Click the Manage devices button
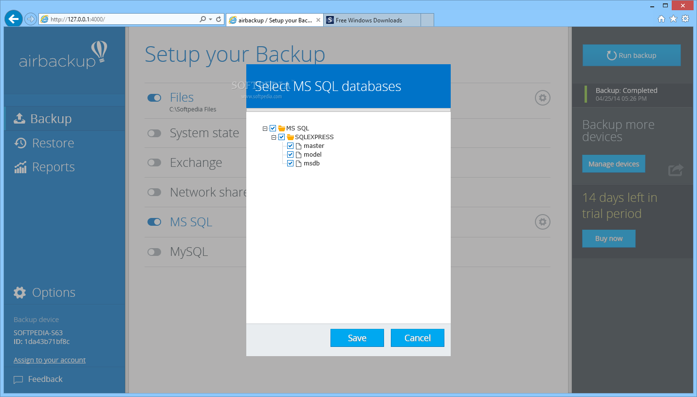This screenshot has width=697, height=397. (614, 164)
